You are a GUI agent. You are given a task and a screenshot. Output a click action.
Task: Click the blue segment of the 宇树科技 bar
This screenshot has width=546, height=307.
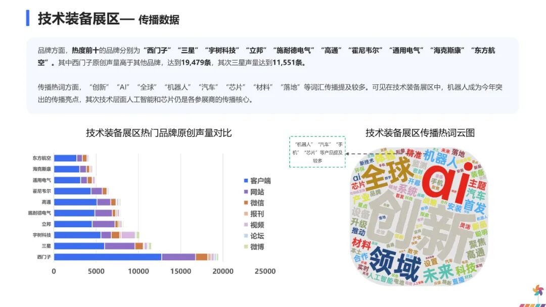pyautogui.click(x=78, y=235)
